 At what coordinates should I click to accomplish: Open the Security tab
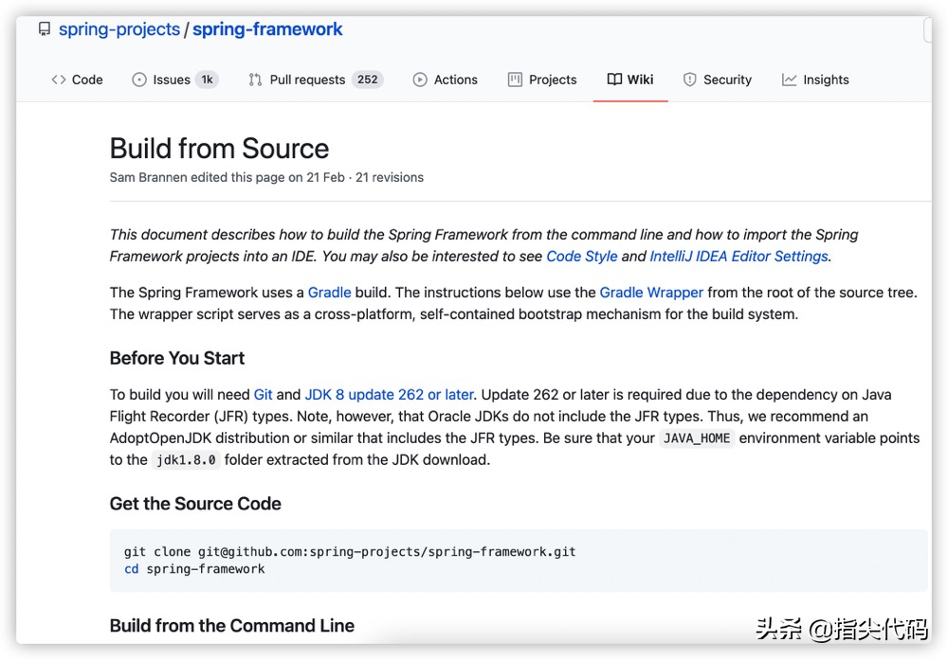click(x=718, y=80)
